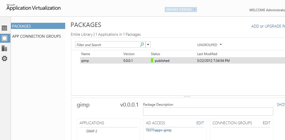Select the gimp package row name

[85, 61]
